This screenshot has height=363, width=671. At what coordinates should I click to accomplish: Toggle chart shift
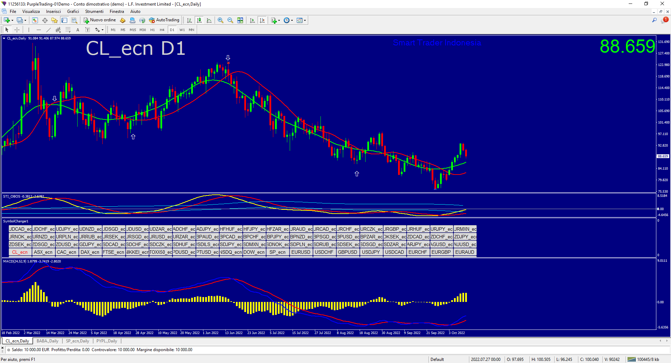(x=262, y=20)
